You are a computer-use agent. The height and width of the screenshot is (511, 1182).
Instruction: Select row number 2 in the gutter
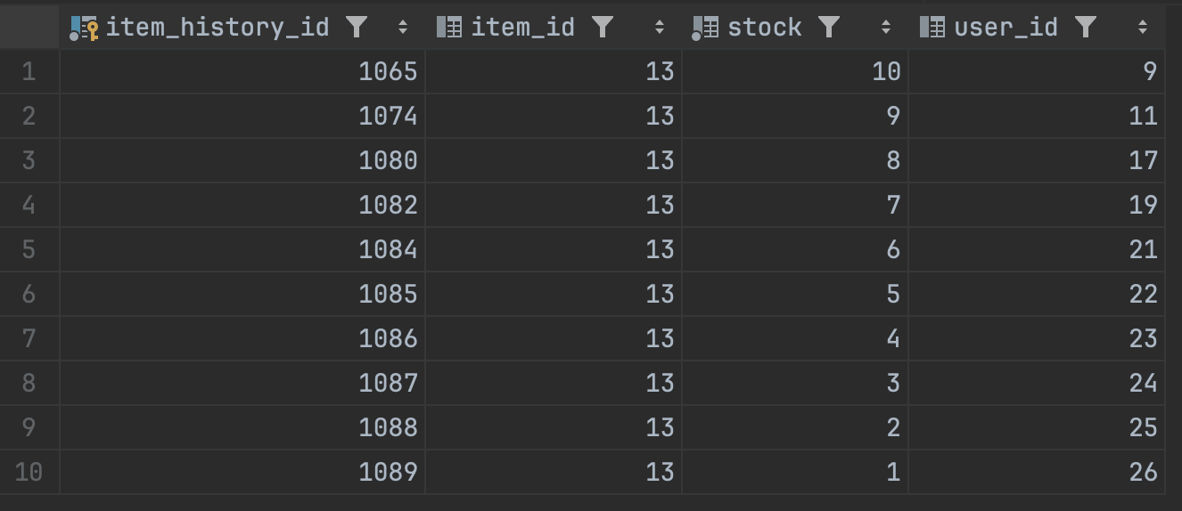29,116
